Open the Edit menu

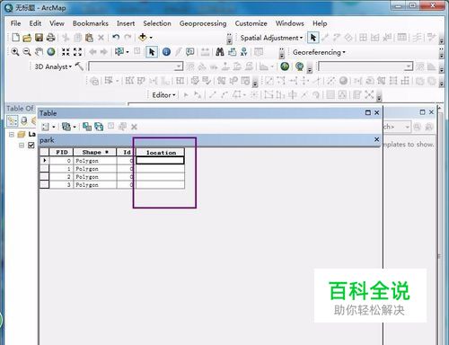(35, 23)
